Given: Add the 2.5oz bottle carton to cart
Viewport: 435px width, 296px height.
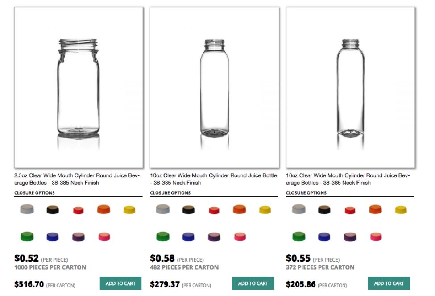Looking at the screenshot, I should 120,283.
